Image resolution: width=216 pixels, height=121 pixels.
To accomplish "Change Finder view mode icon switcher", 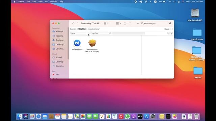I will [x=106, y=24].
